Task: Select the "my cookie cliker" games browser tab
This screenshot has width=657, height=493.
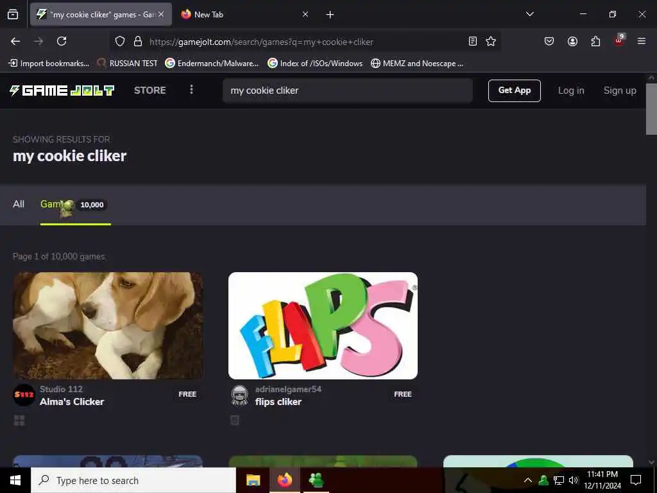Action: (101, 15)
